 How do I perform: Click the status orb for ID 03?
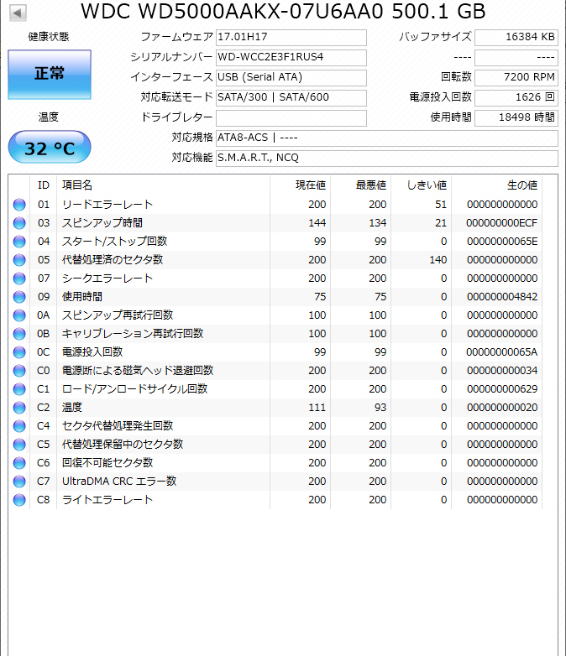(x=19, y=223)
